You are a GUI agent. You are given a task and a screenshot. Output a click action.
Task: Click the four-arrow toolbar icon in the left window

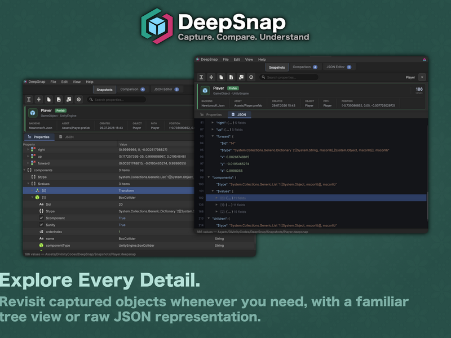39,100
